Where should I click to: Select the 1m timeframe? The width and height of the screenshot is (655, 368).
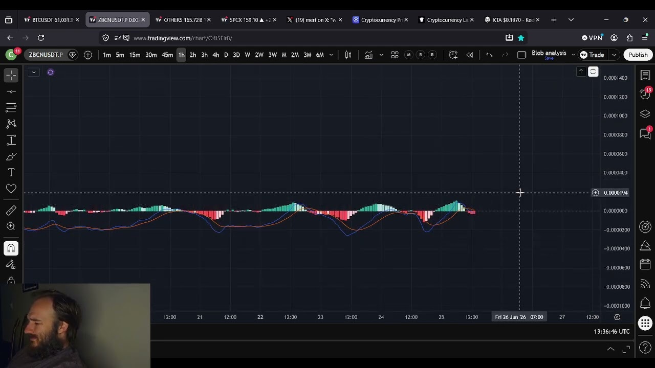(x=107, y=55)
